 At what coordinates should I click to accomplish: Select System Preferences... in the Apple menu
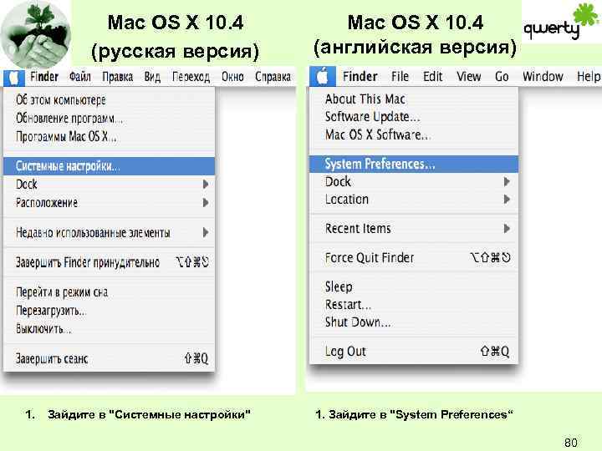(x=380, y=165)
